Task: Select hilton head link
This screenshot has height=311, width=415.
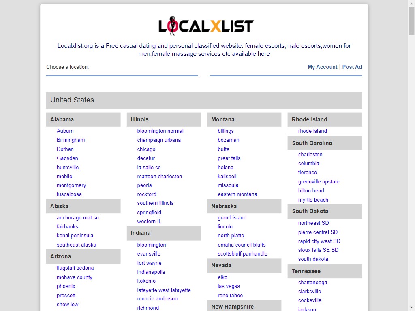Action: (311, 191)
